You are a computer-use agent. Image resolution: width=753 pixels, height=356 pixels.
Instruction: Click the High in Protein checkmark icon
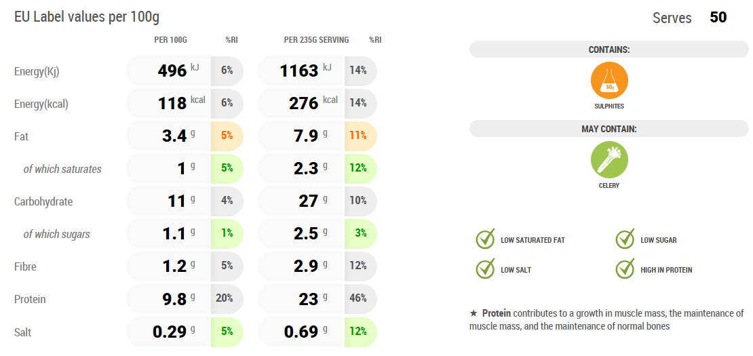tap(625, 269)
